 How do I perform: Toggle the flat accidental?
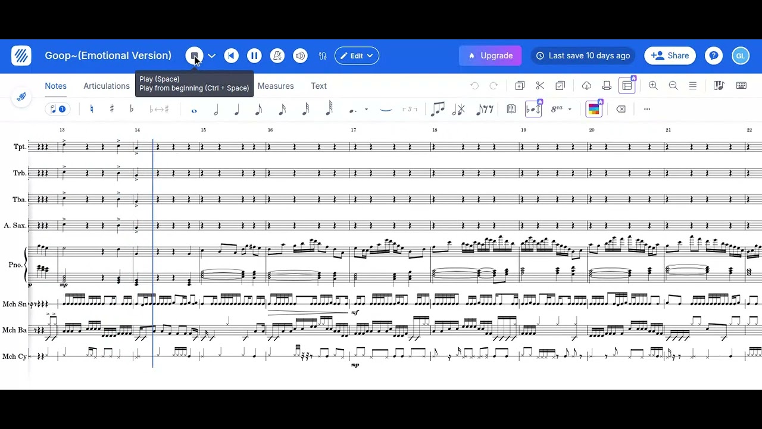(132, 109)
